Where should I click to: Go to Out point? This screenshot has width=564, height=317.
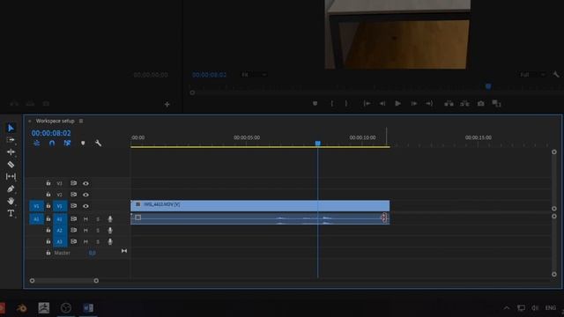point(429,104)
